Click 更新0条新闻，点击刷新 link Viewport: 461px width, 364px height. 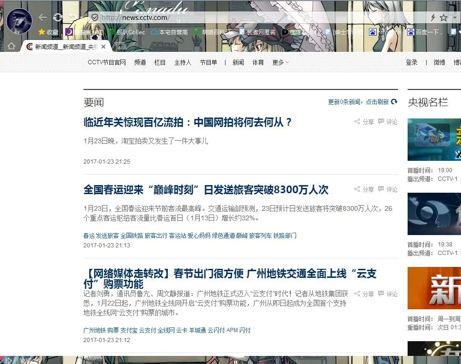[x=359, y=102]
